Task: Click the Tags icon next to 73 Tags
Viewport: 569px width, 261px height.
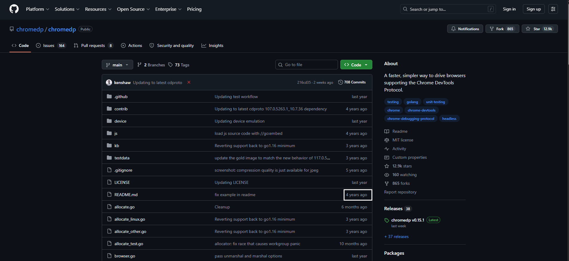Action: [x=170, y=65]
